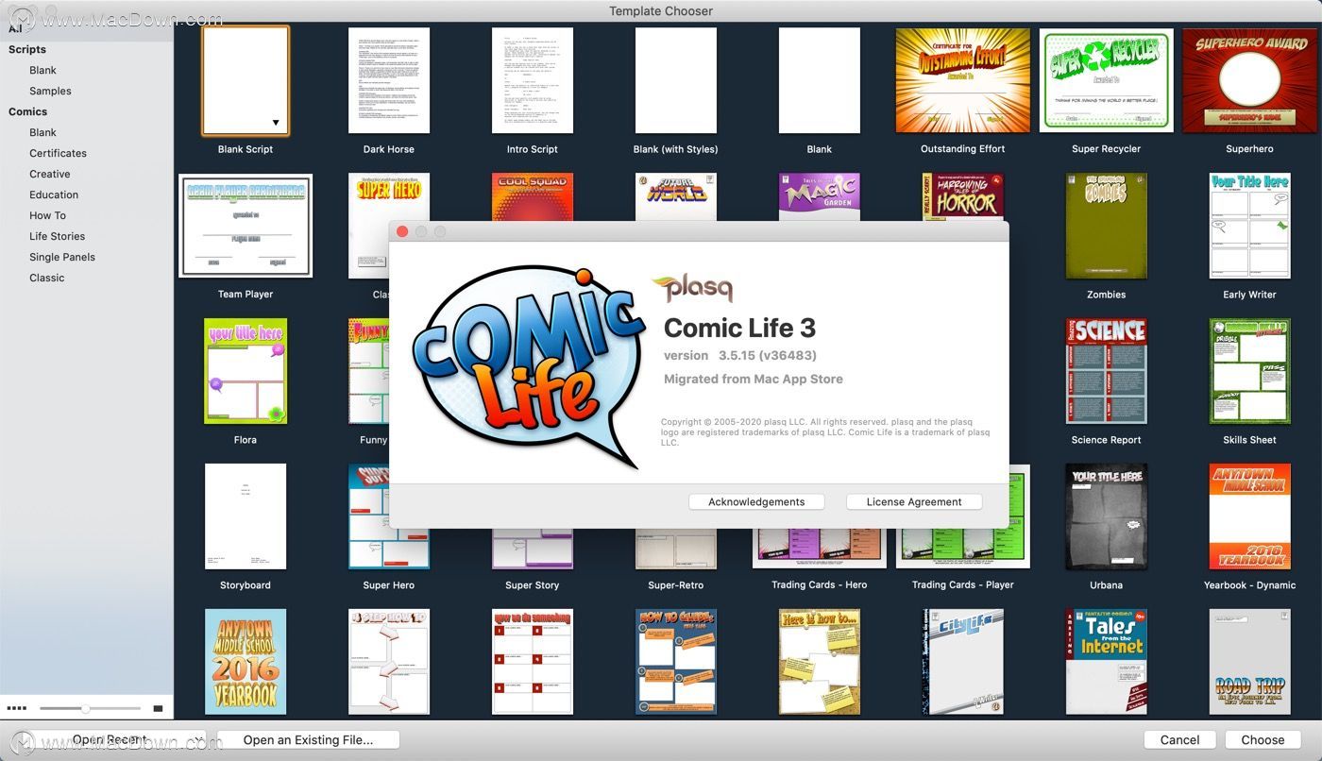Viewport: 1322px width, 761px height.
Task: Click Open an Existing File button
Action: 308,740
